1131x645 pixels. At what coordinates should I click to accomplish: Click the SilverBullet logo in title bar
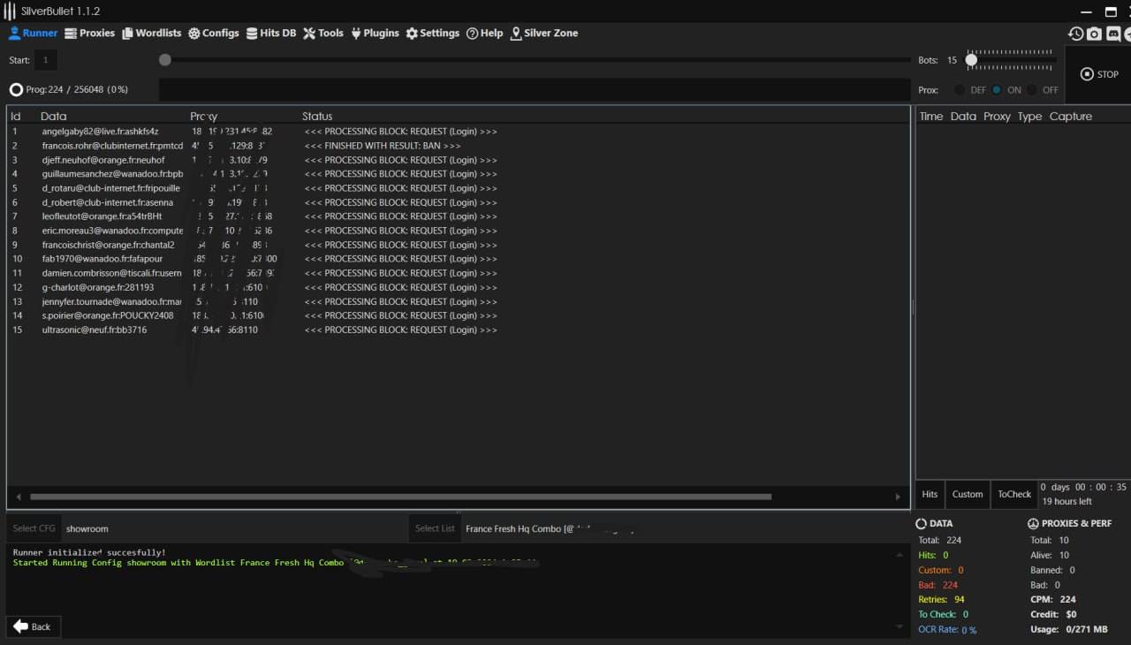(10, 11)
